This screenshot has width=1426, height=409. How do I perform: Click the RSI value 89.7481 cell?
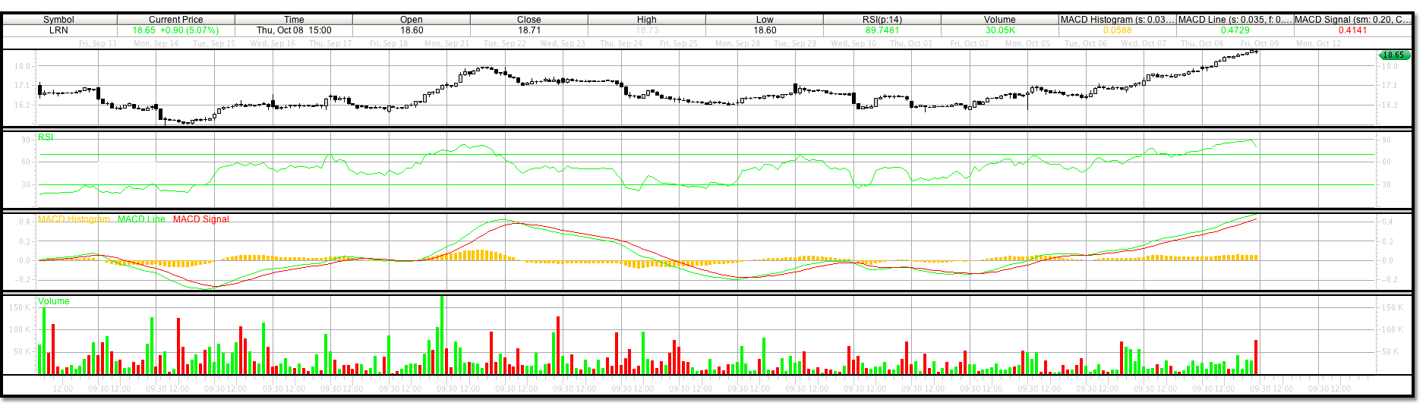(882, 30)
